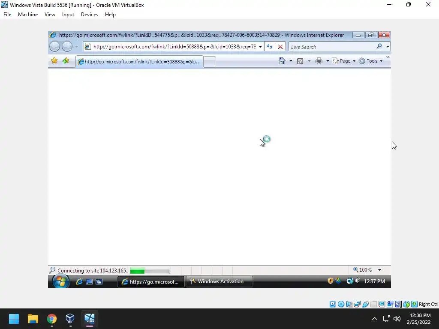Click the Show Desktop Quick Launch icon
Image resolution: width=439 pixels, height=329 pixels.
89,282
